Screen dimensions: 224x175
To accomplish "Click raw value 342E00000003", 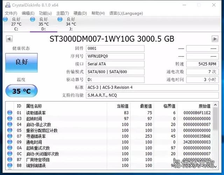I will (x=197, y=142).
